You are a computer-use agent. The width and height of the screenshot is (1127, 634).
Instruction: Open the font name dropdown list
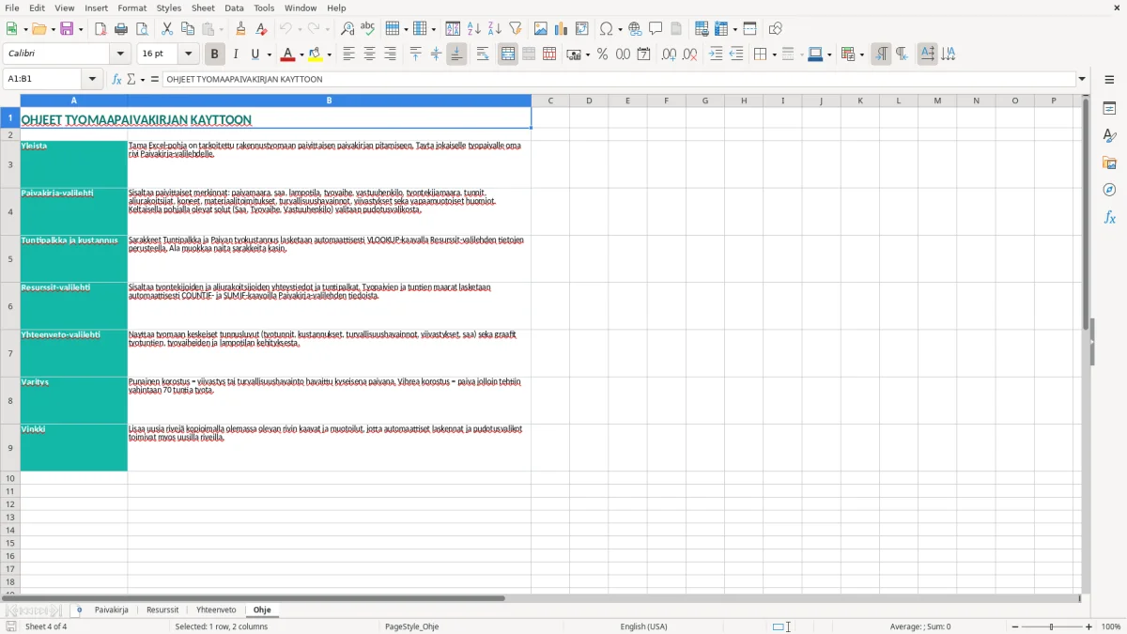(x=120, y=54)
